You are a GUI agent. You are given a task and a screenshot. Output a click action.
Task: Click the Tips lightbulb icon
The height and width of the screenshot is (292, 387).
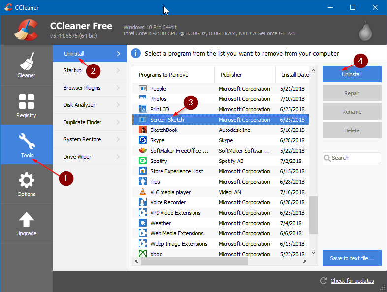tap(143, 182)
